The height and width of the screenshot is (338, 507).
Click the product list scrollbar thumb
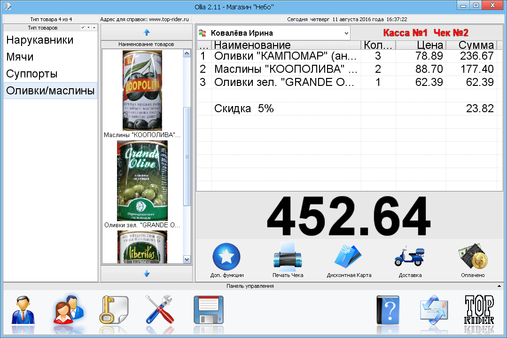tap(187, 156)
